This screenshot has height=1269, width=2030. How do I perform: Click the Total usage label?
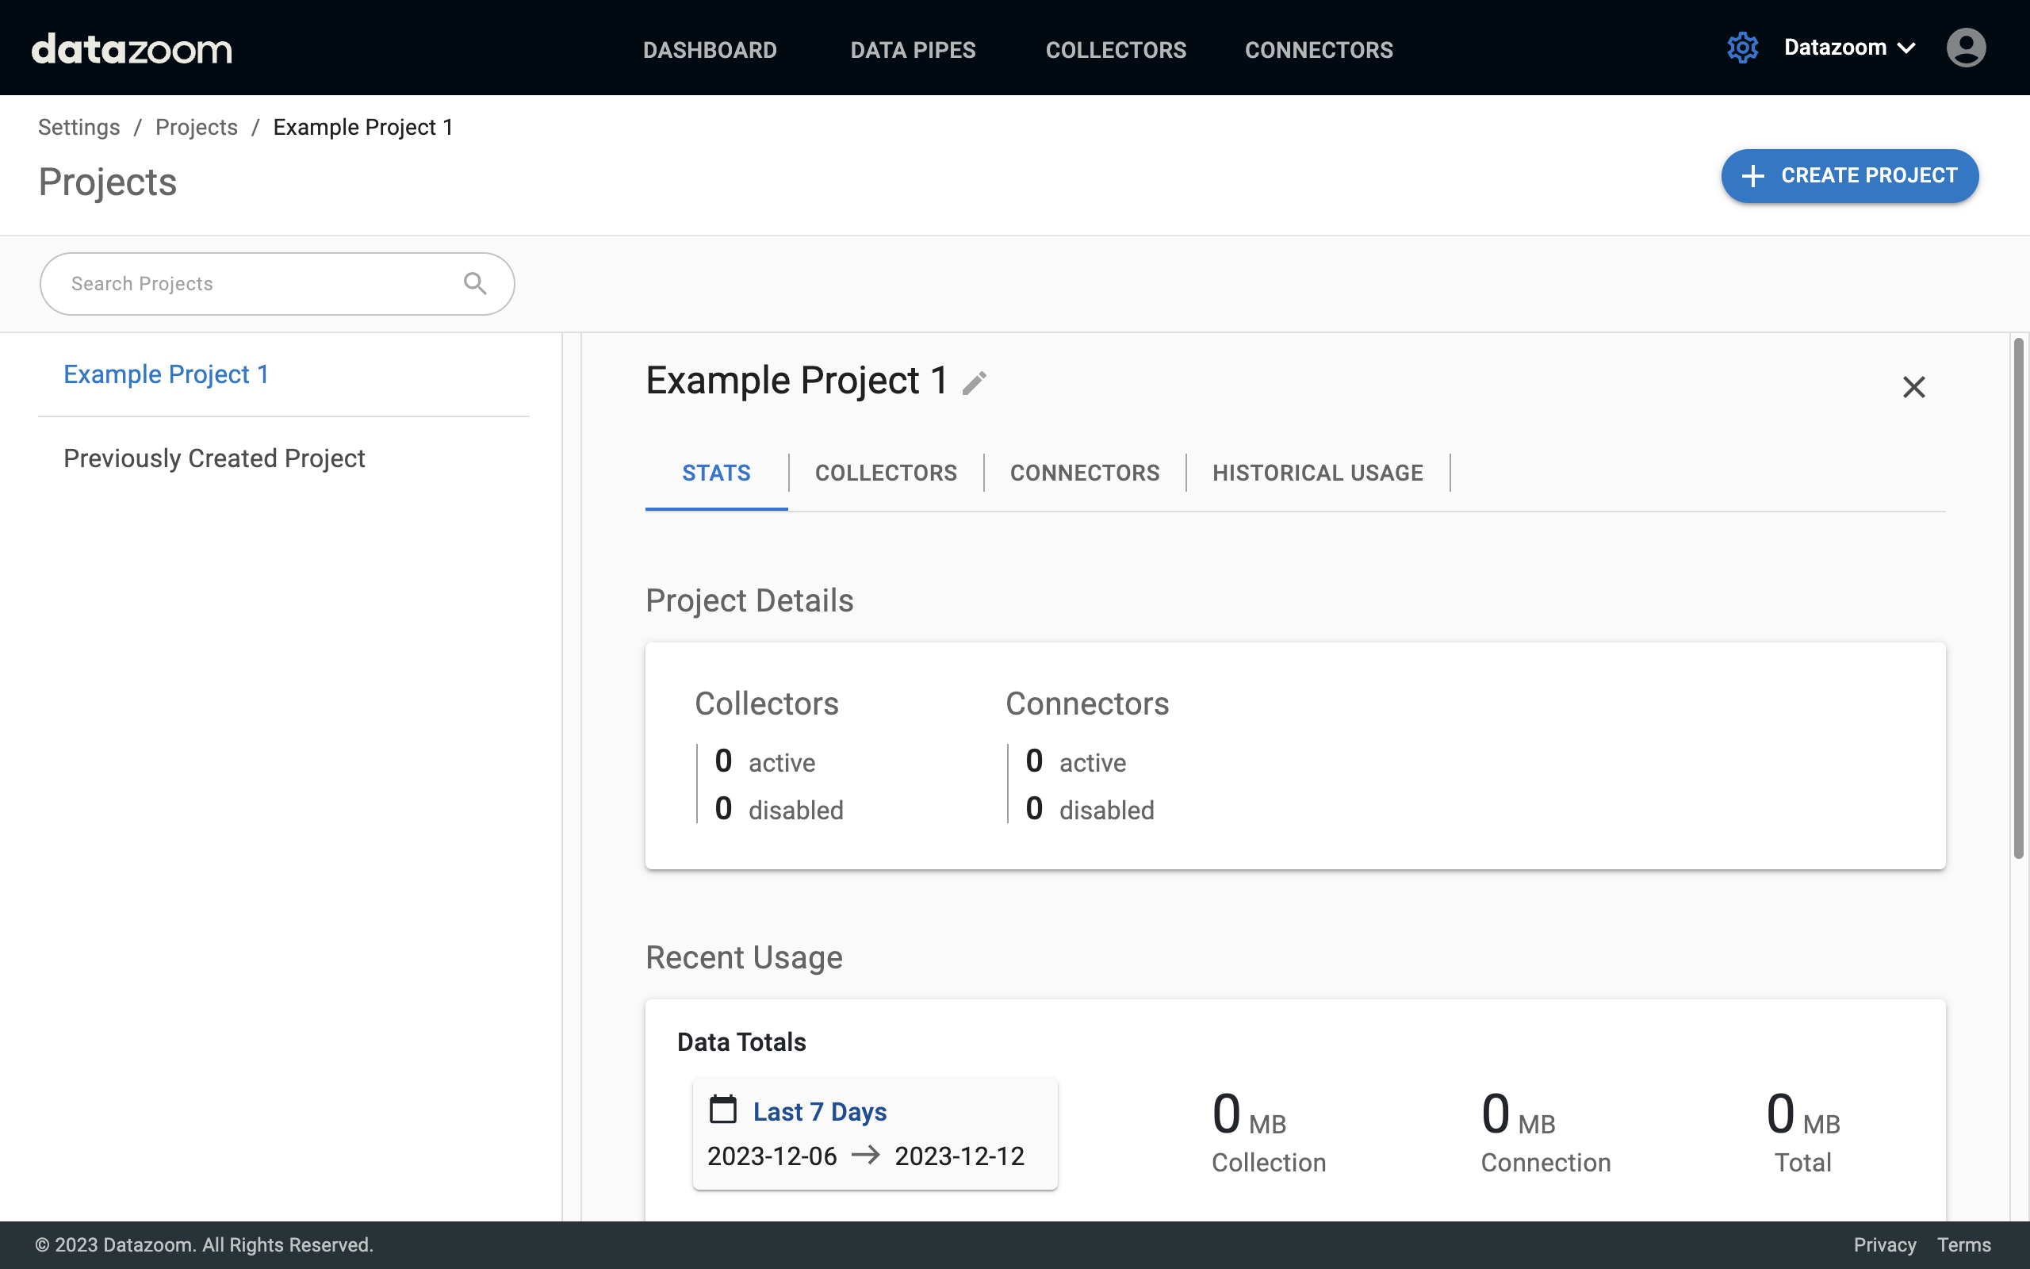(x=1802, y=1163)
